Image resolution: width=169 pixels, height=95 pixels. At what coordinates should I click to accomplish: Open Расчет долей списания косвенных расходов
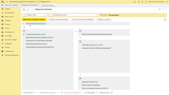(97, 34)
